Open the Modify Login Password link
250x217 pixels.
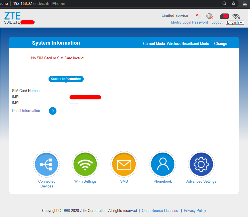[x=189, y=22]
